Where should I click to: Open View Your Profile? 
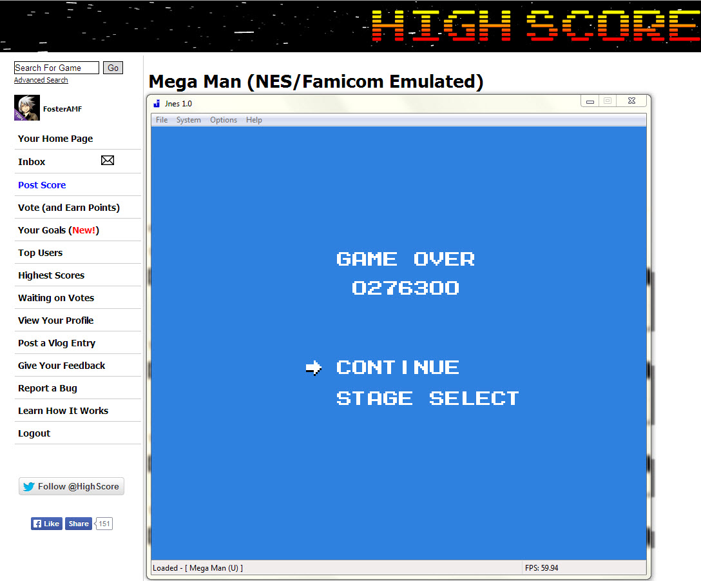point(56,320)
